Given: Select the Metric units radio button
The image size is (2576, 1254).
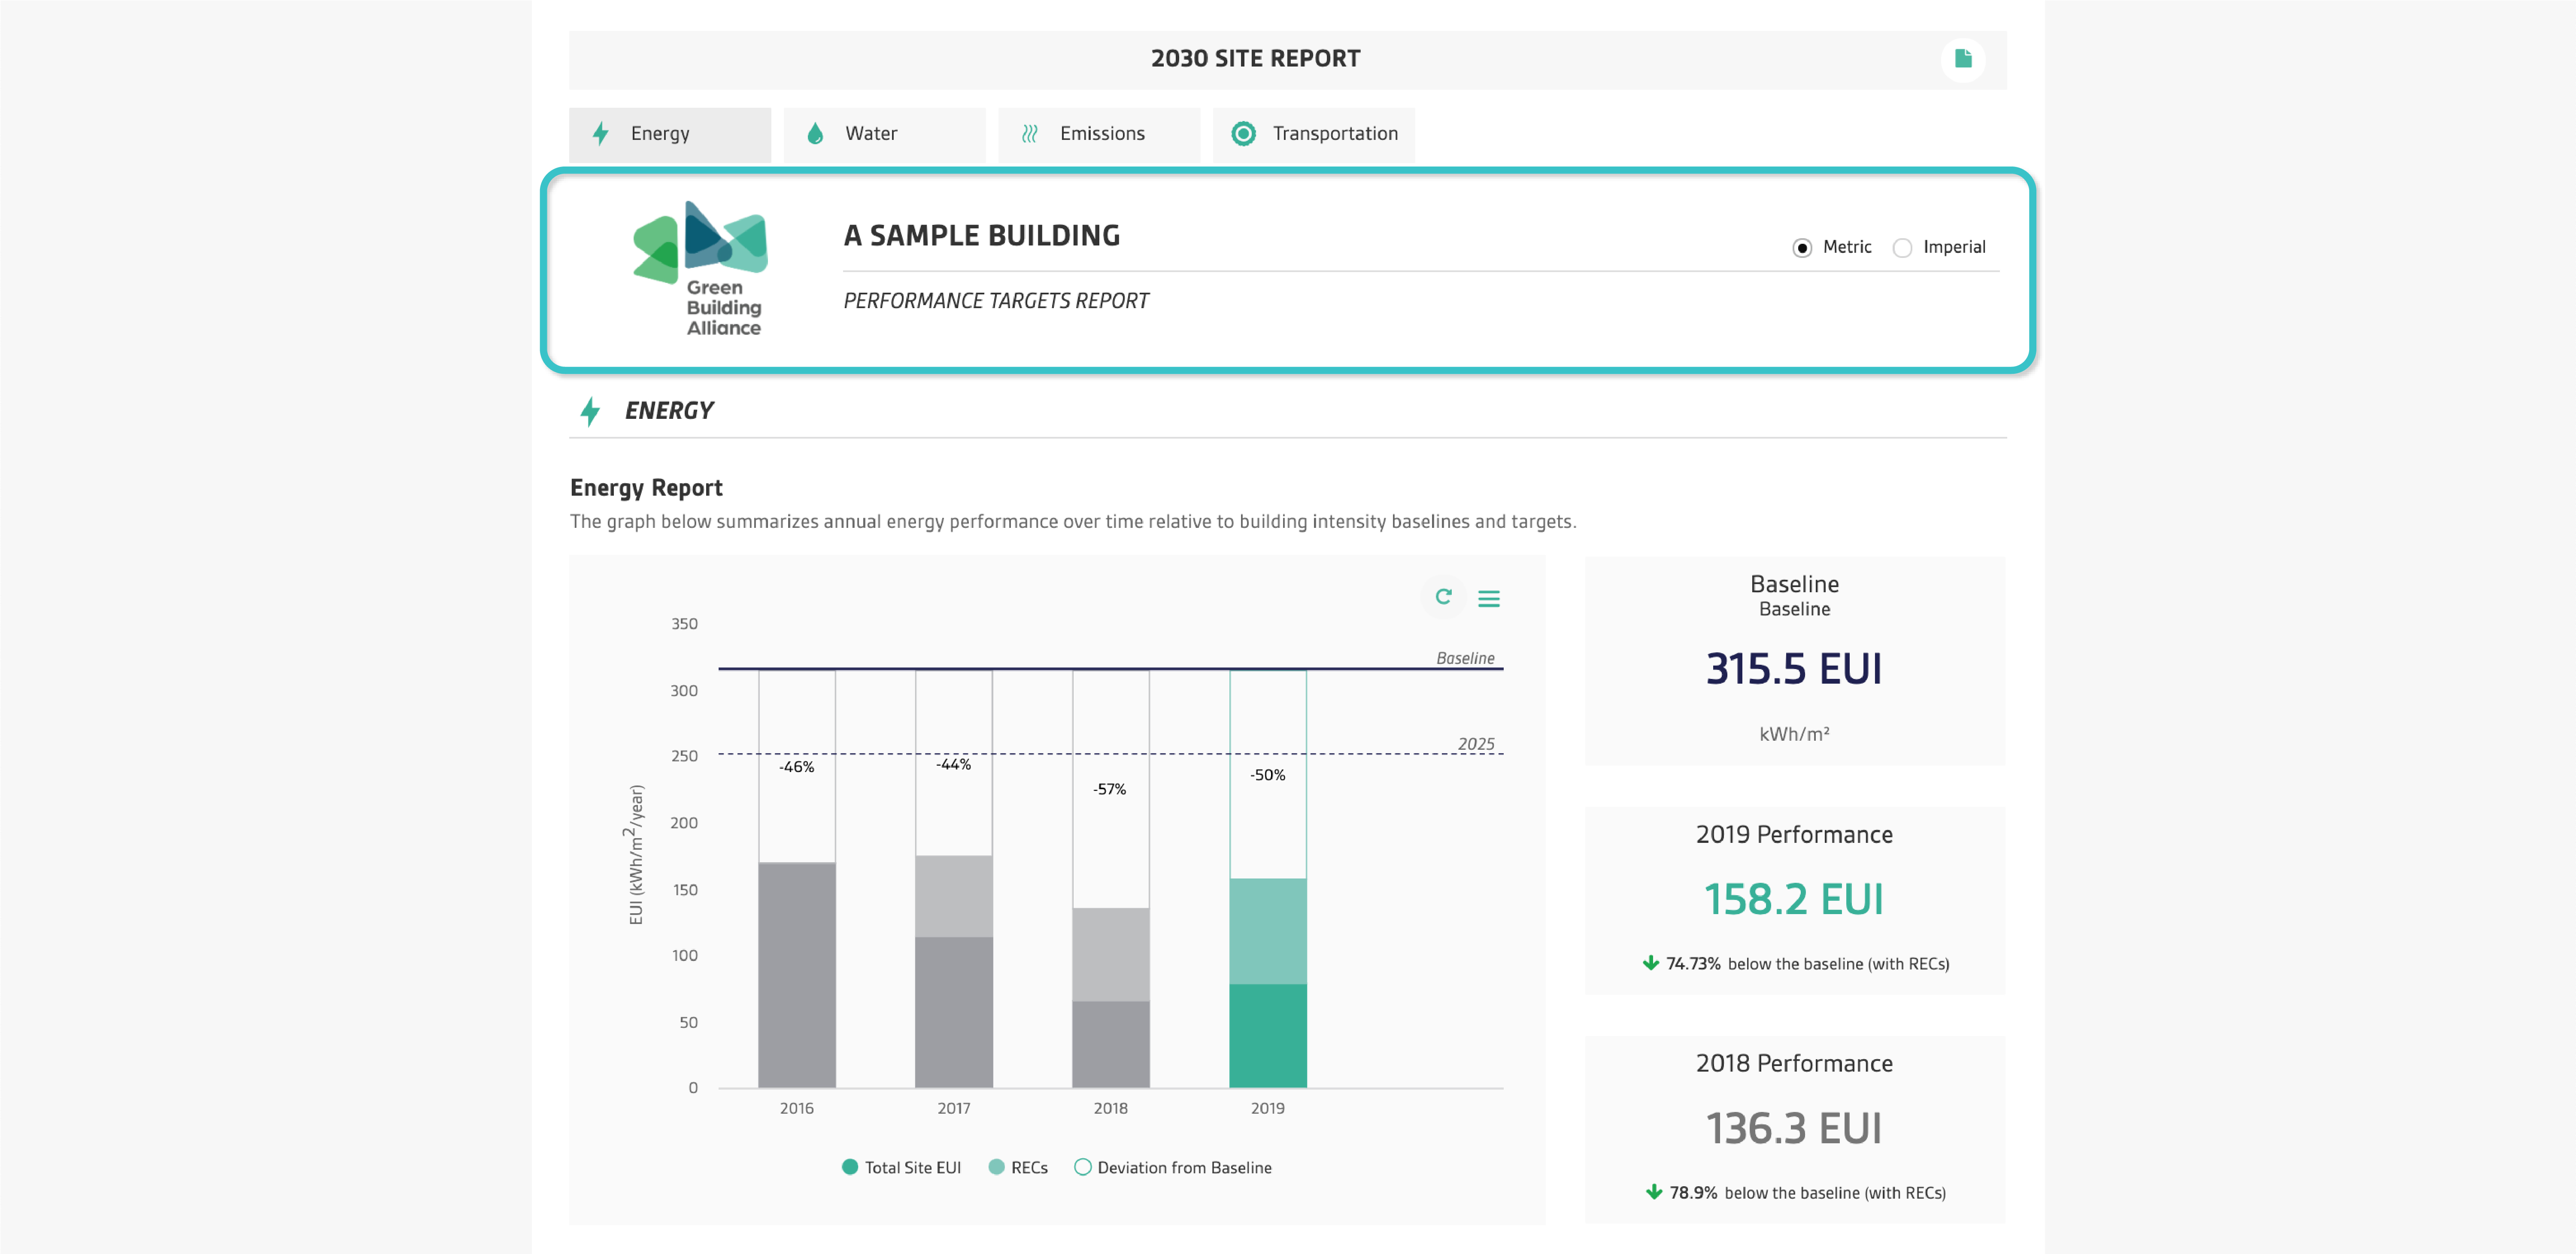Looking at the screenshot, I should coord(1802,248).
